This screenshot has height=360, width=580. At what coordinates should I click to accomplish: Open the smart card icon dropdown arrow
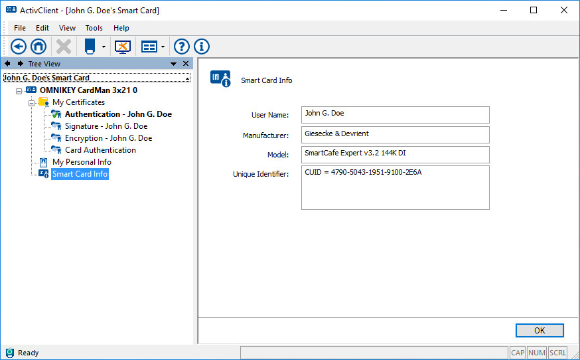point(104,47)
